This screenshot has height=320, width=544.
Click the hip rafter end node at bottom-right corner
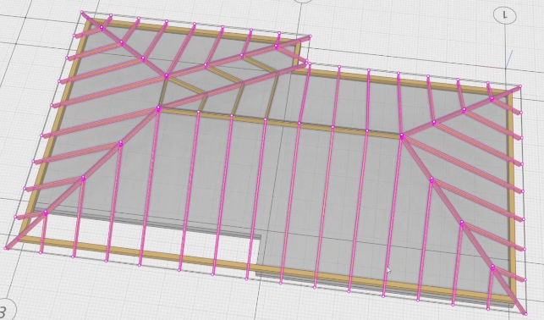pos(525,314)
